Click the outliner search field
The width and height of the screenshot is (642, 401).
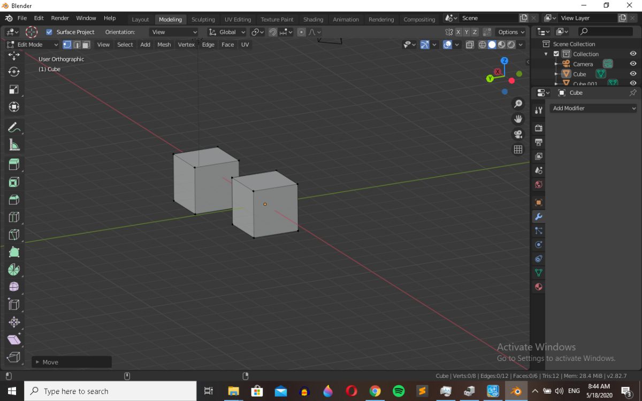click(605, 32)
